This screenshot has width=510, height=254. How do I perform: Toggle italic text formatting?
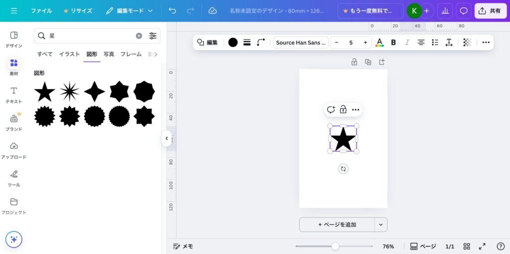(x=407, y=42)
